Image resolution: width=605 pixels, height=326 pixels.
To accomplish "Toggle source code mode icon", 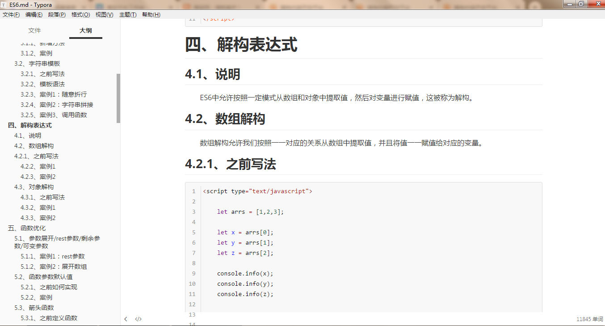I will pyautogui.click(x=139, y=319).
